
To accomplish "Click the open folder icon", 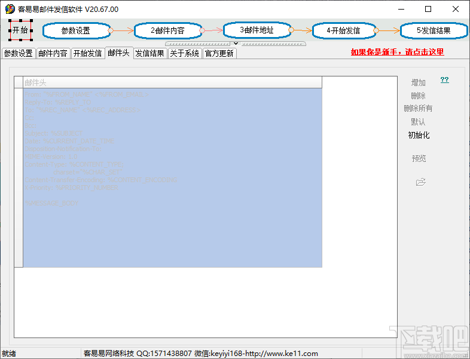I will click(x=421, y=182).
